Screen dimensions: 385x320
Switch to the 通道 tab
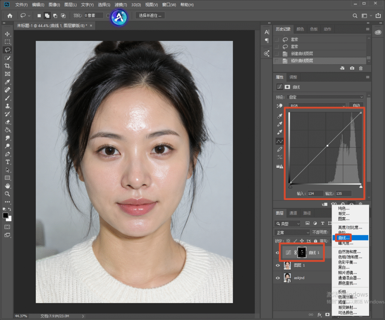[x=293, y=213]
